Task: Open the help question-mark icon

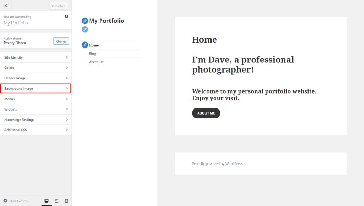Action: [x=66, y=16]
